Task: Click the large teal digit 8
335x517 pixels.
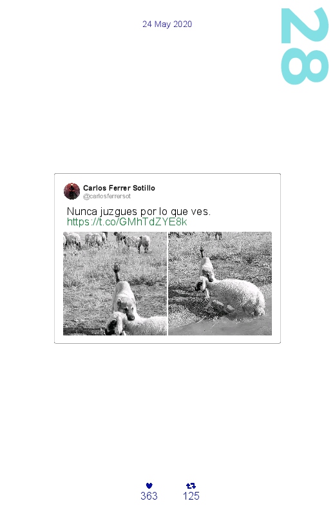Action: tap(305, 66)
